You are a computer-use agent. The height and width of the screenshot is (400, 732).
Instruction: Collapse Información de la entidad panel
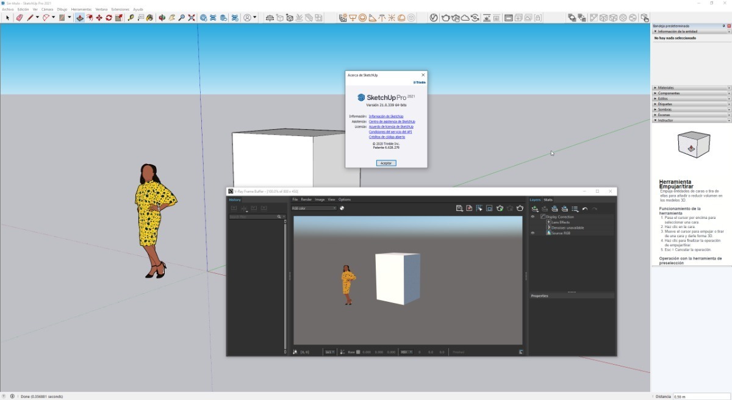[691, 31]
